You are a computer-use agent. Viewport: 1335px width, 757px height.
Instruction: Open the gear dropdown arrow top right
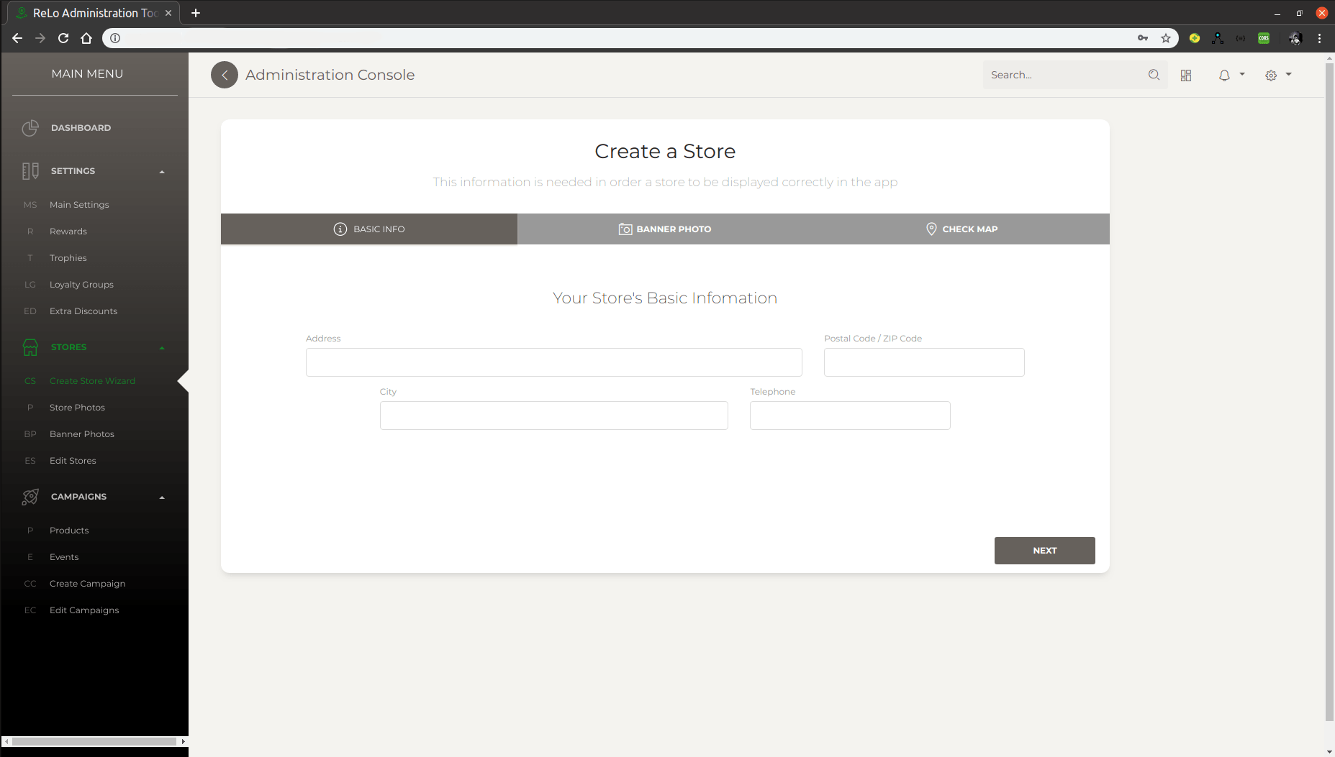pyautogui.click(x=1288, y=75)
